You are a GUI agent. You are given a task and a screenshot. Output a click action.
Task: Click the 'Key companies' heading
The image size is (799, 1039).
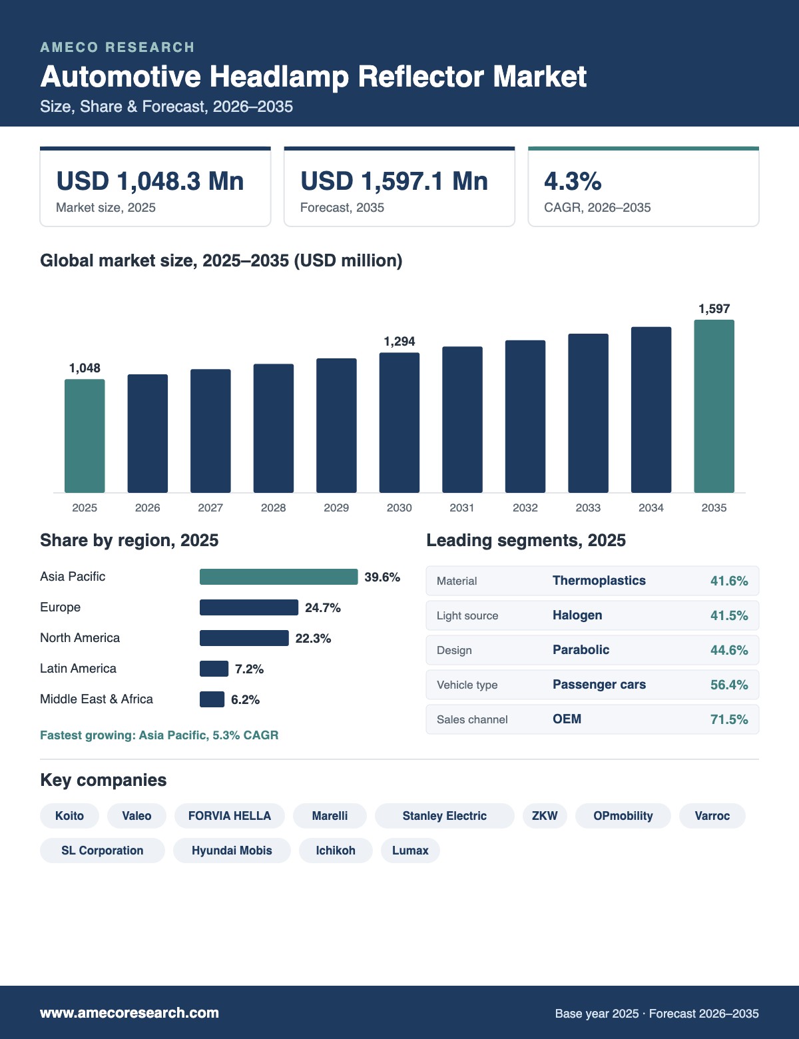click(103, 780)
